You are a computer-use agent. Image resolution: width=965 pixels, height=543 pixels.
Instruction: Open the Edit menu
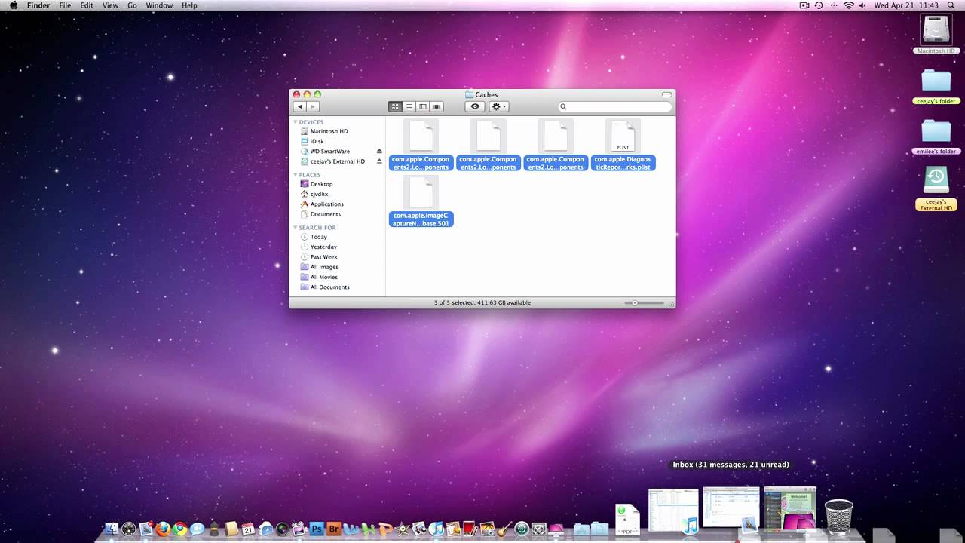(x=87, y=5)
